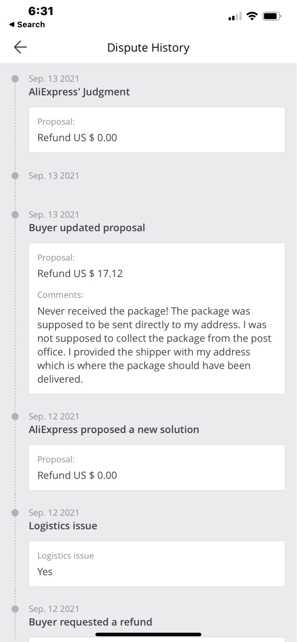Tap the home indicator bar
Screen dimensions: 297x642
(x=148, y=634)
